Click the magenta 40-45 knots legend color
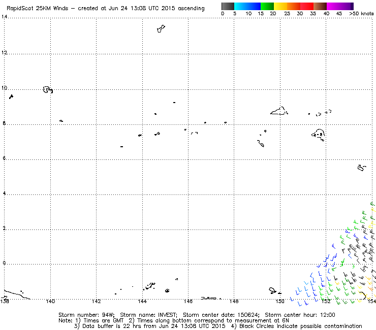Screen dimensions: 376x330 pyautogui.click(x=333, y=6)
